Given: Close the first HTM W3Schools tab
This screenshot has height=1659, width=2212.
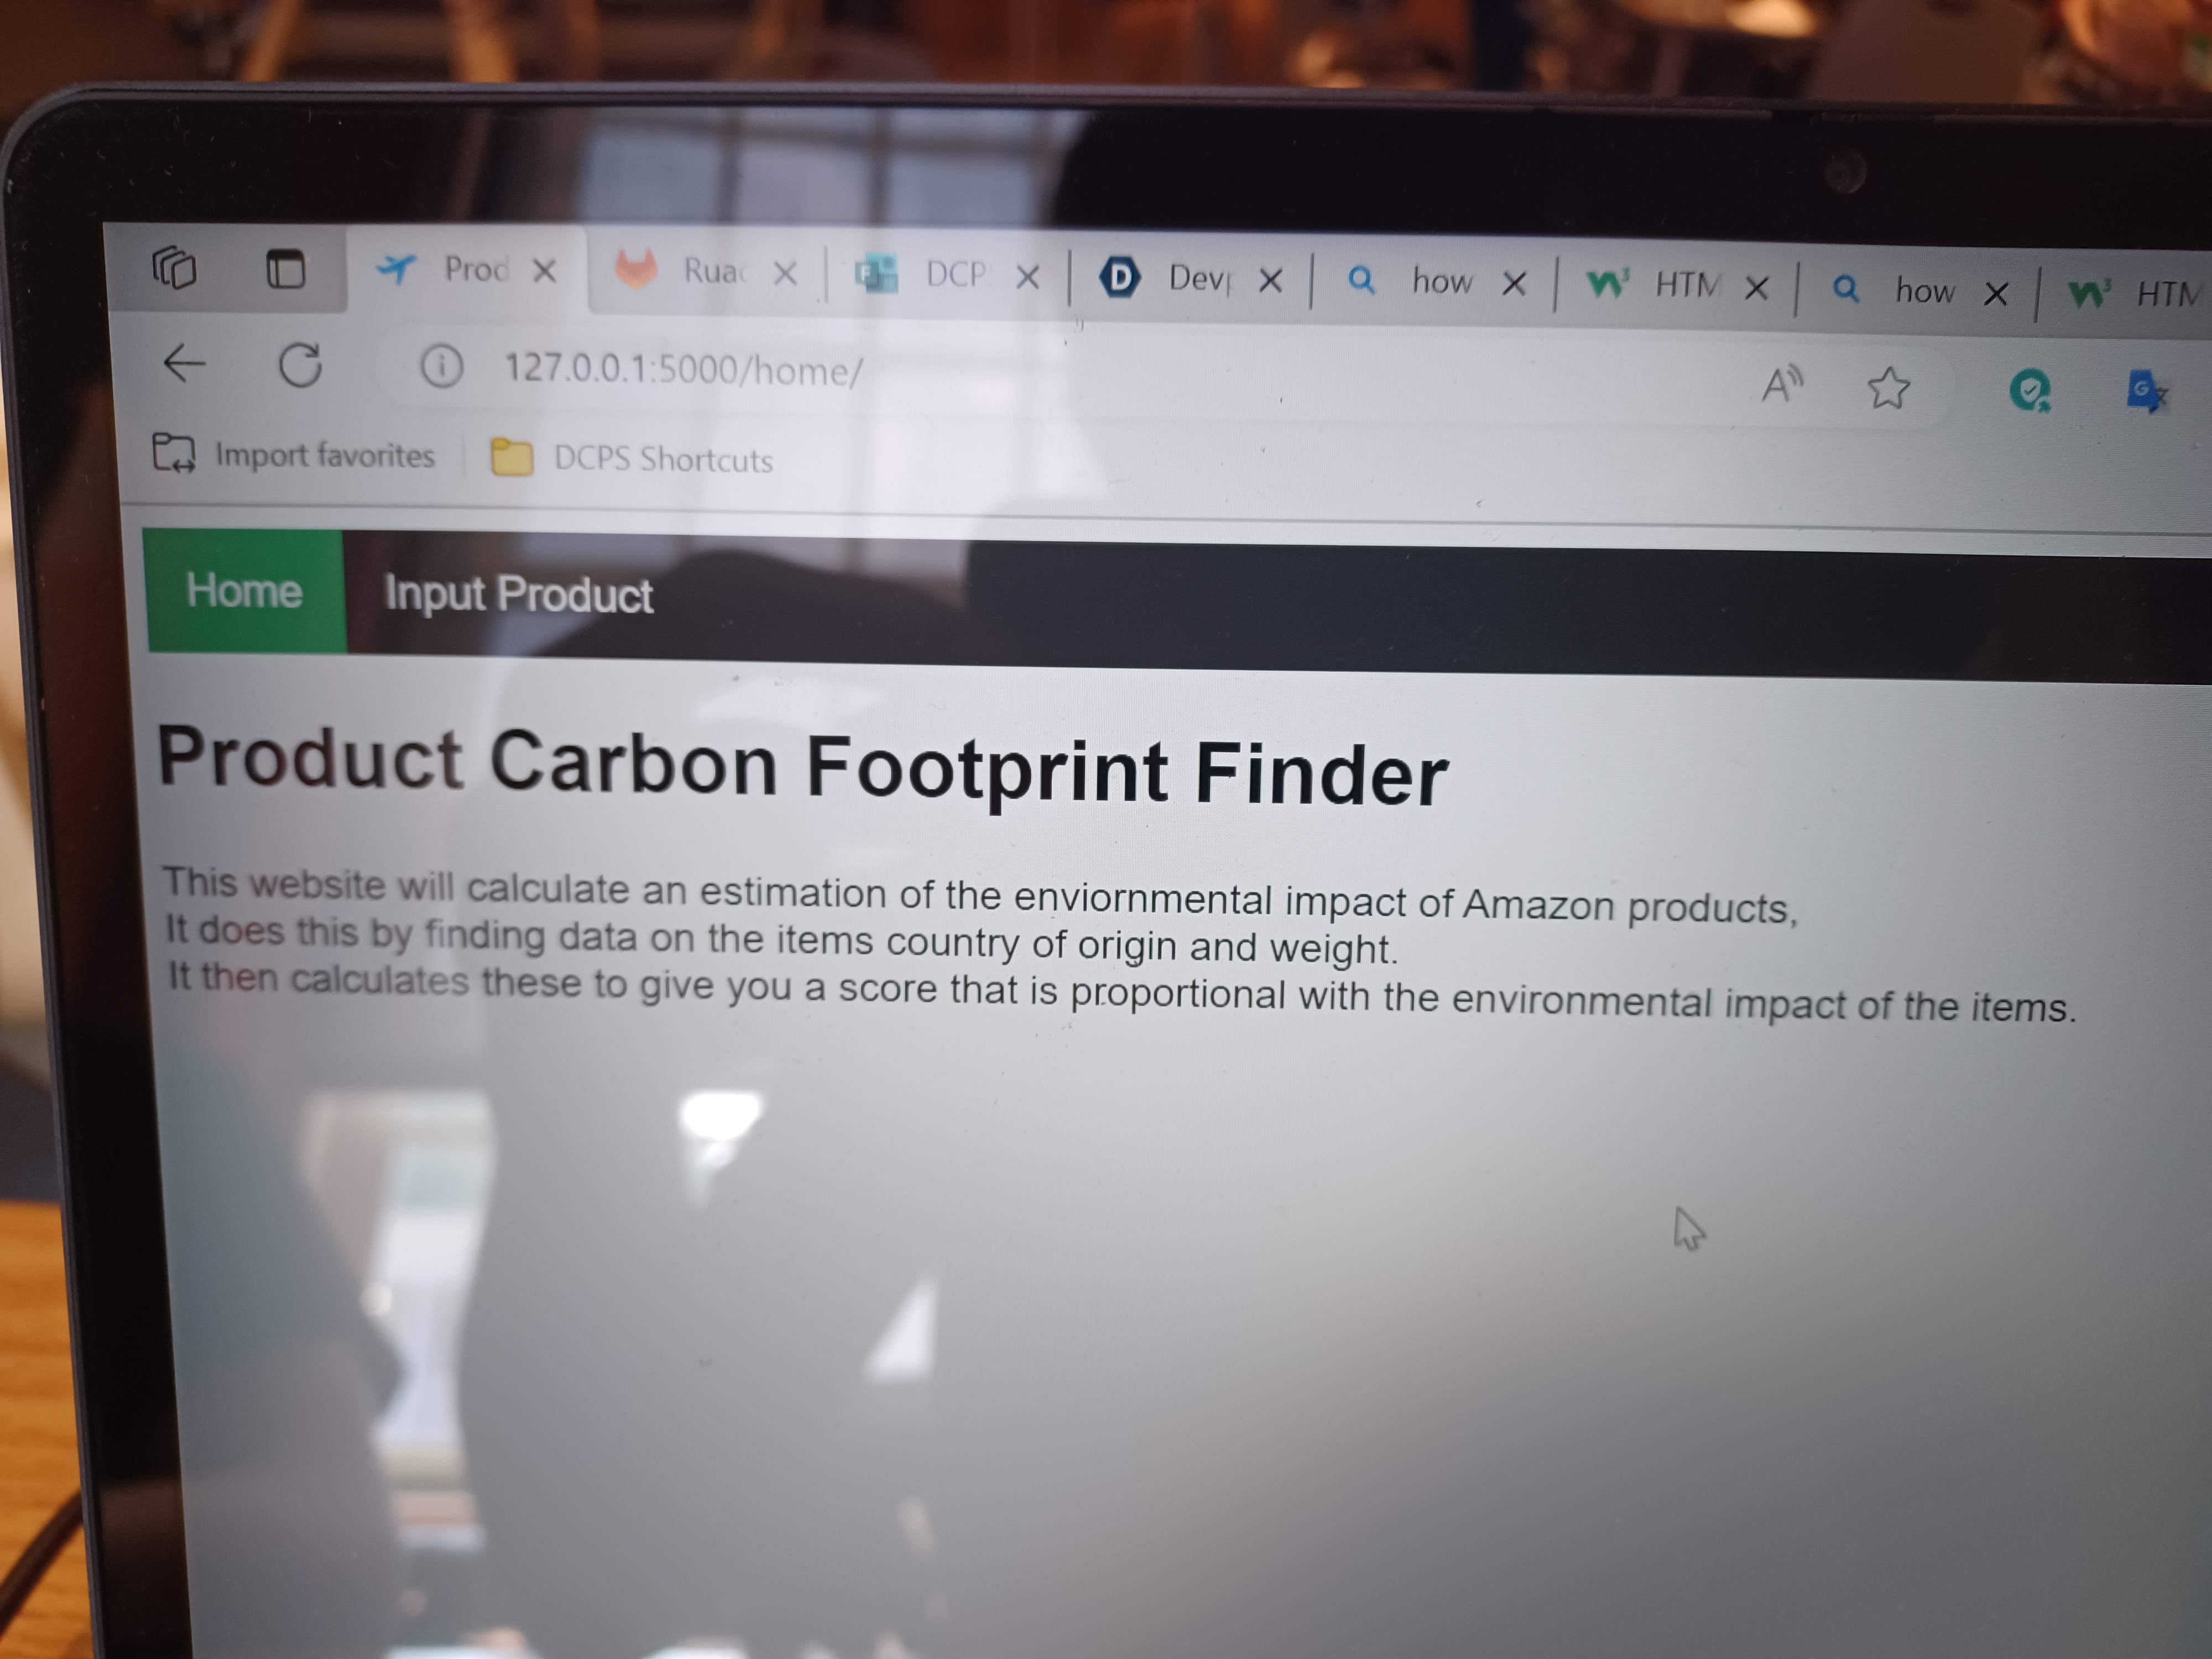Looking at the screenshot, I should 1756,289.
